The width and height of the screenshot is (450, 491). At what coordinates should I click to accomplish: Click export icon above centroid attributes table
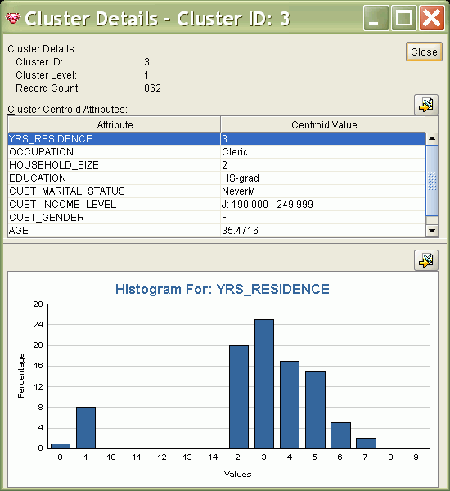pyautogui.click(x=426, y=105)
